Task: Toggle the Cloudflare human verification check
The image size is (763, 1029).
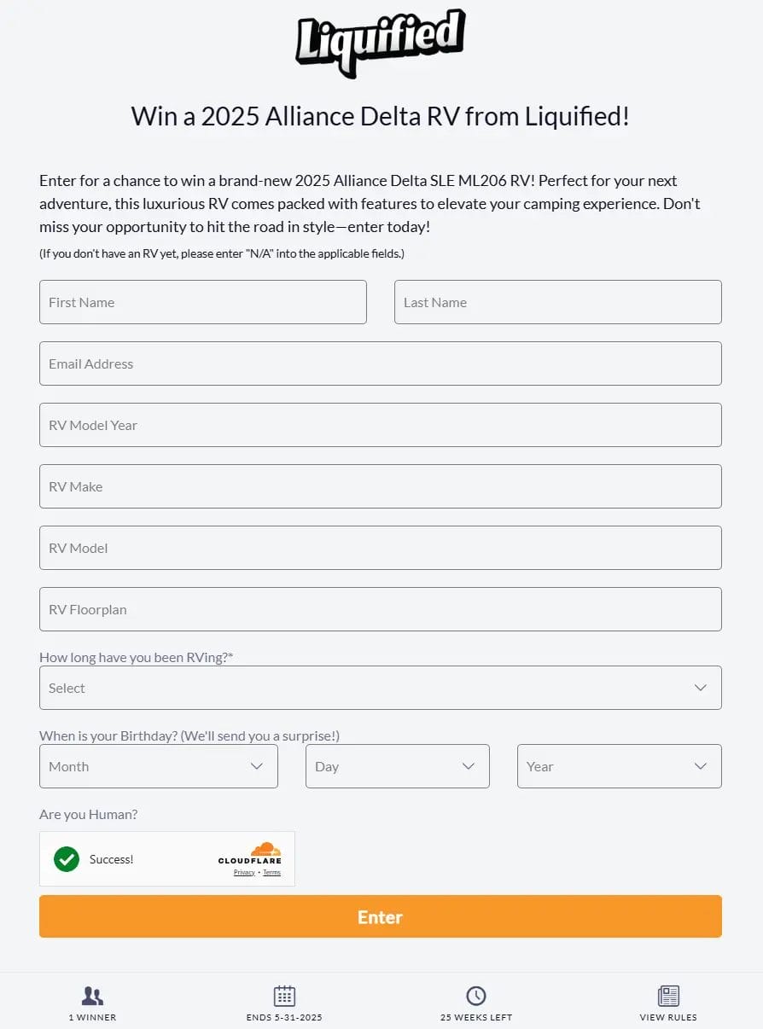Action: click(x=67, y=859)
